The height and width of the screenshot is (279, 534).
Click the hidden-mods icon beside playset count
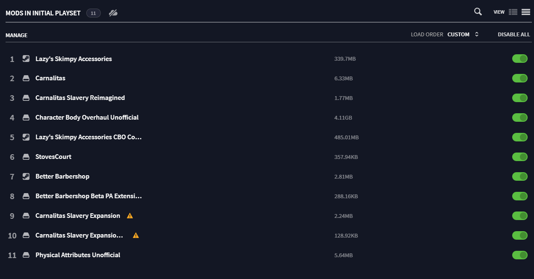coord(113,13)
